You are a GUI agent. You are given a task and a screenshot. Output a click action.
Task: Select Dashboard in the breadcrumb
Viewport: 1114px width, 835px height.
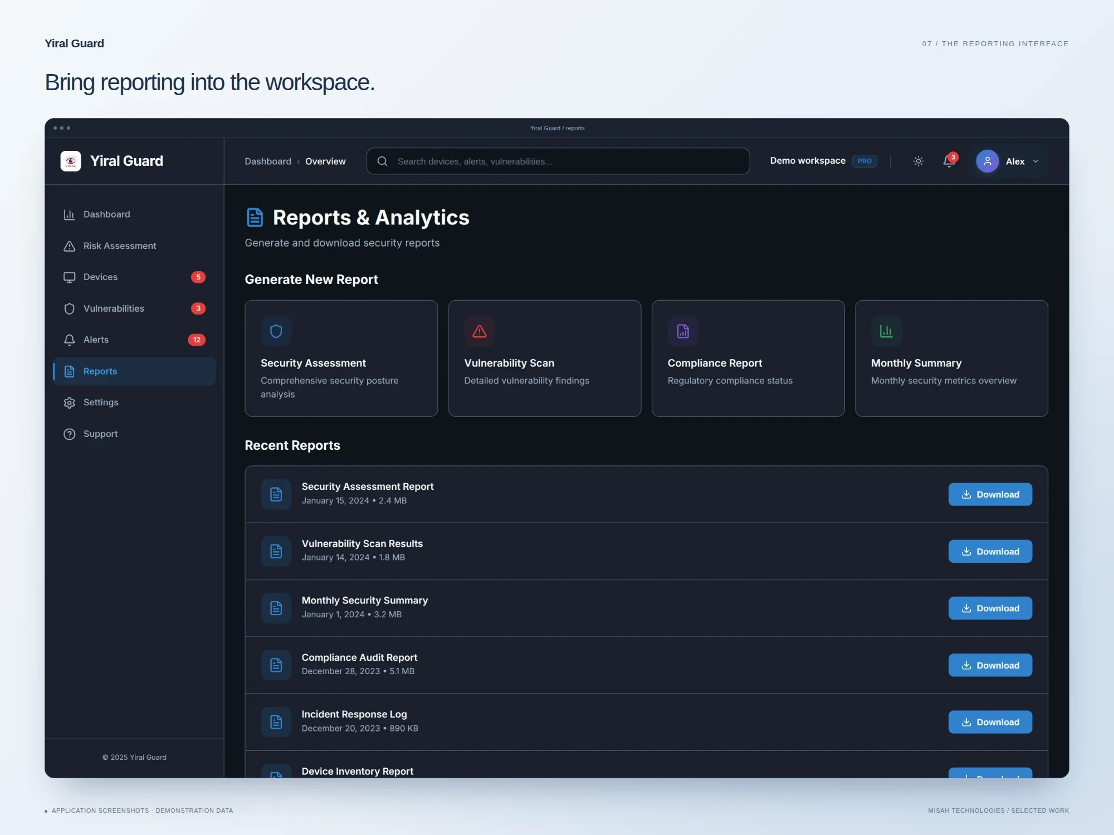coord(268,161)
